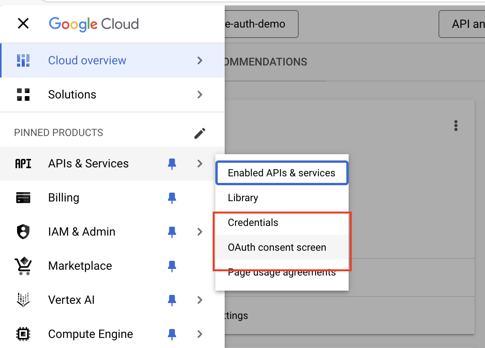Click the partially visible API button at top right
This screenshot has height=348, width=485.
[462, 24]
